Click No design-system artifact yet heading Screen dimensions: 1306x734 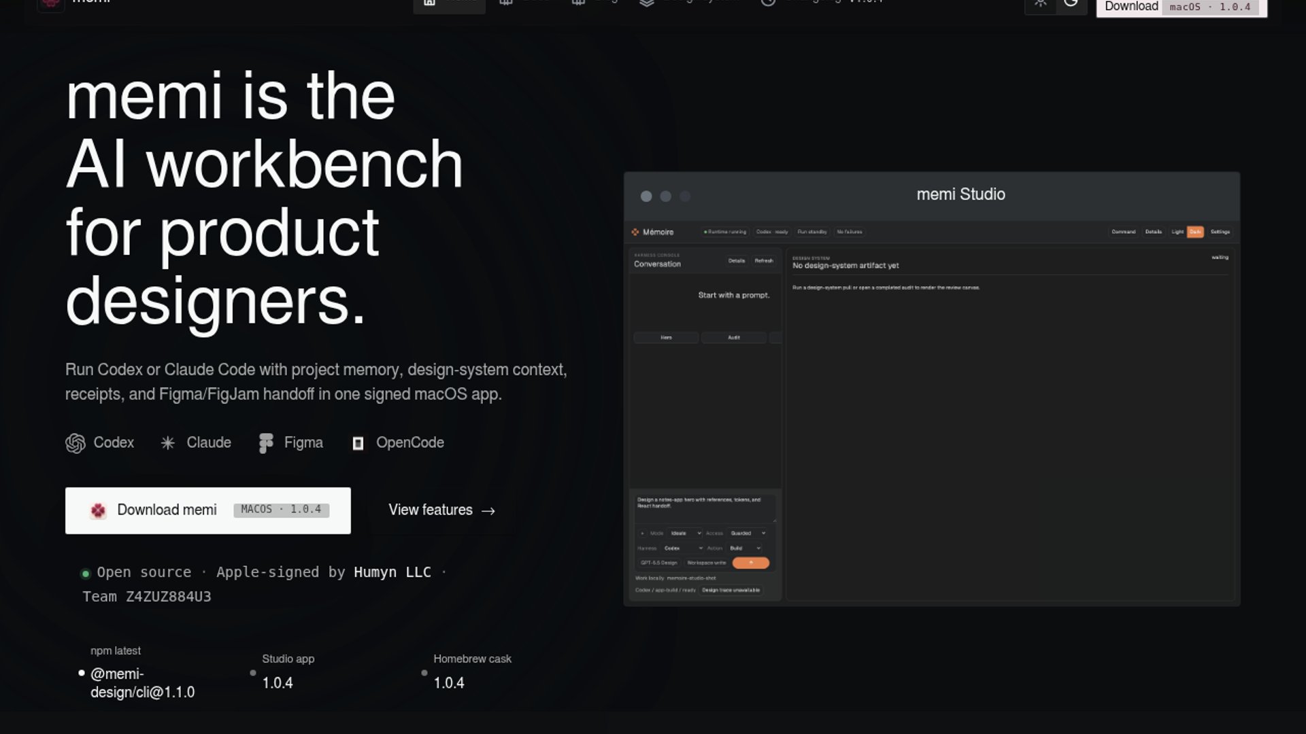845,266
